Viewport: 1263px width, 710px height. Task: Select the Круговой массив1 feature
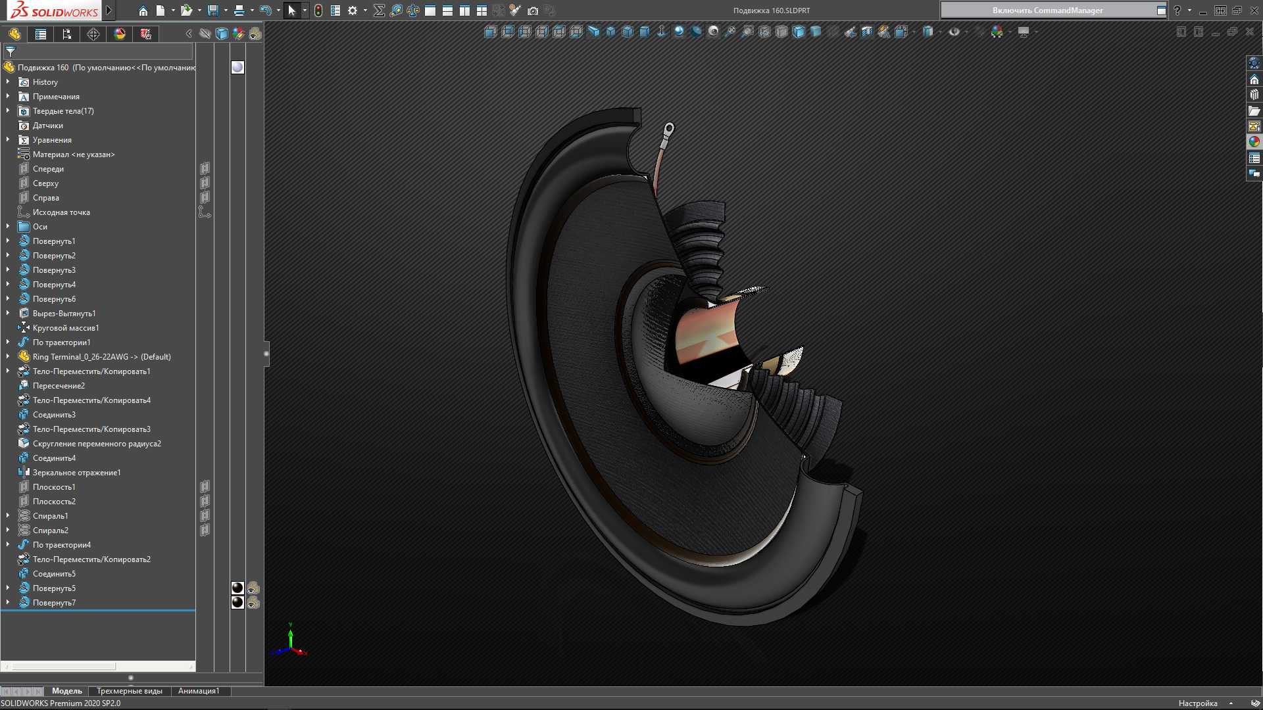(66, 328)
